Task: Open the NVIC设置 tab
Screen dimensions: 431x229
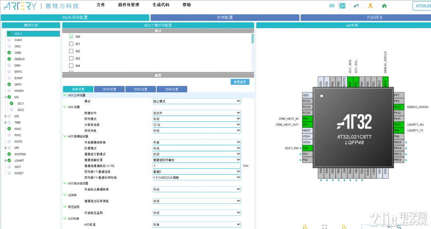Action: tap(140, 89)
